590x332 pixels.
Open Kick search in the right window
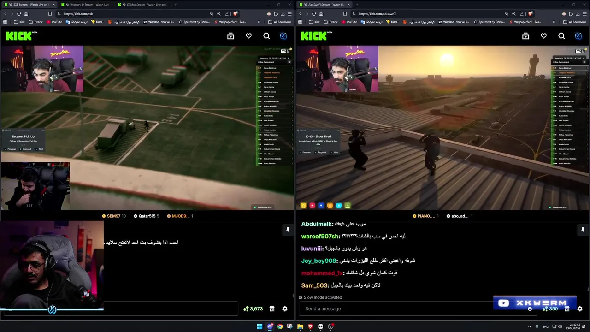tap(561, 36)
